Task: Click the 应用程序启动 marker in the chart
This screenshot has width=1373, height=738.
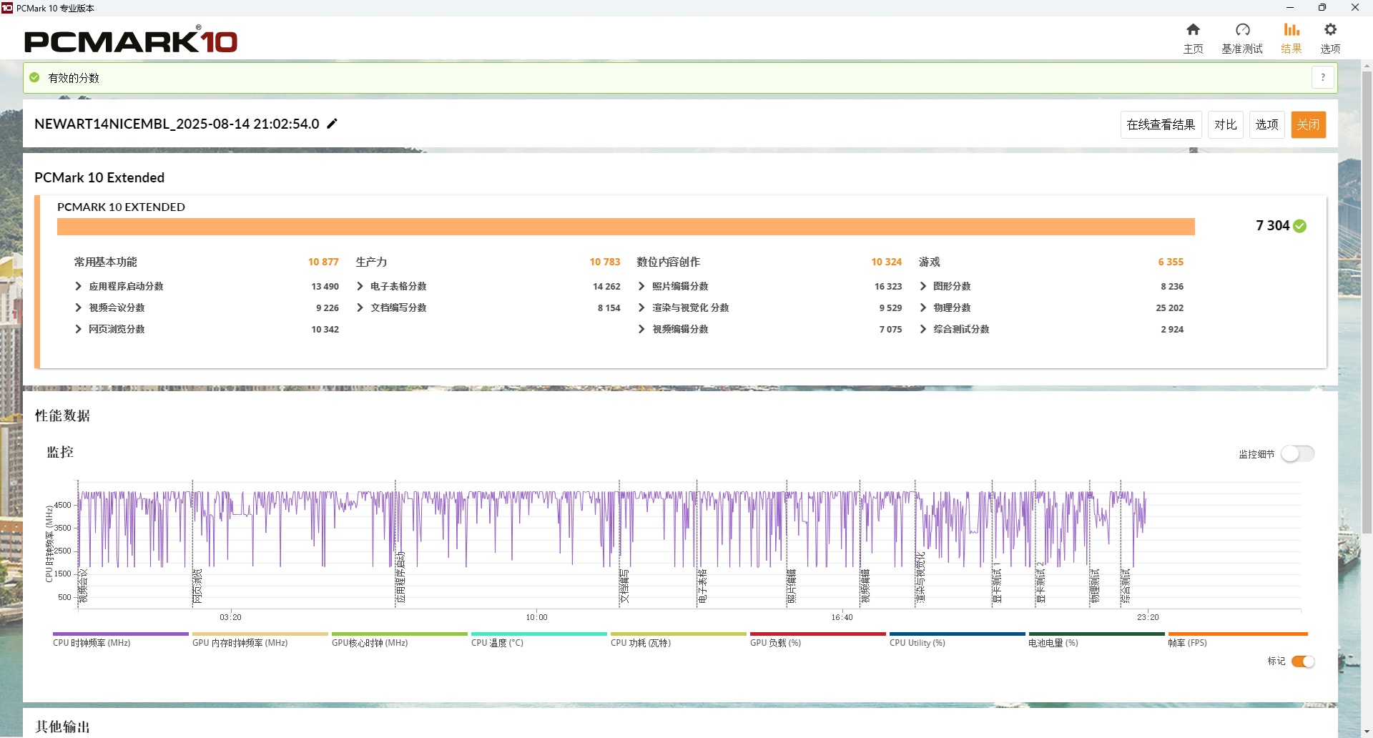Action: pyautogui.click(x=400, y=577)
